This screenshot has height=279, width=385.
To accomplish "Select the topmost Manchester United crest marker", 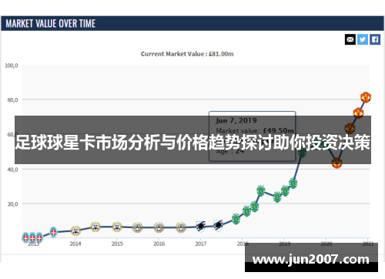I will [x=366, y=97].
